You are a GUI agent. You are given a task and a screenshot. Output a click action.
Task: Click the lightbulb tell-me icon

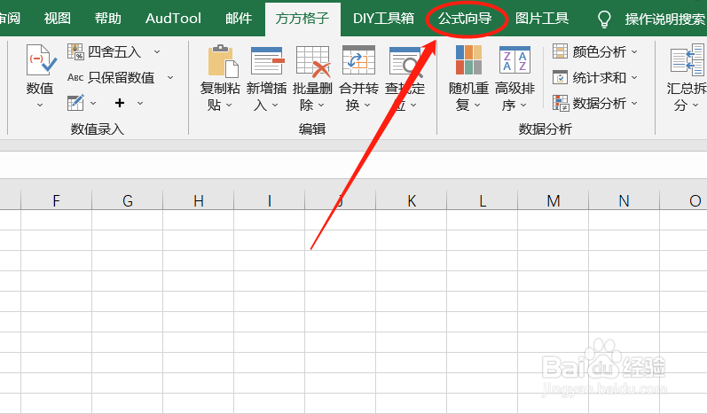pos(604,20)
